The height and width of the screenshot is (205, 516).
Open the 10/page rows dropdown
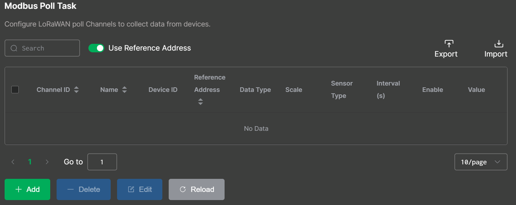(481, 162)
